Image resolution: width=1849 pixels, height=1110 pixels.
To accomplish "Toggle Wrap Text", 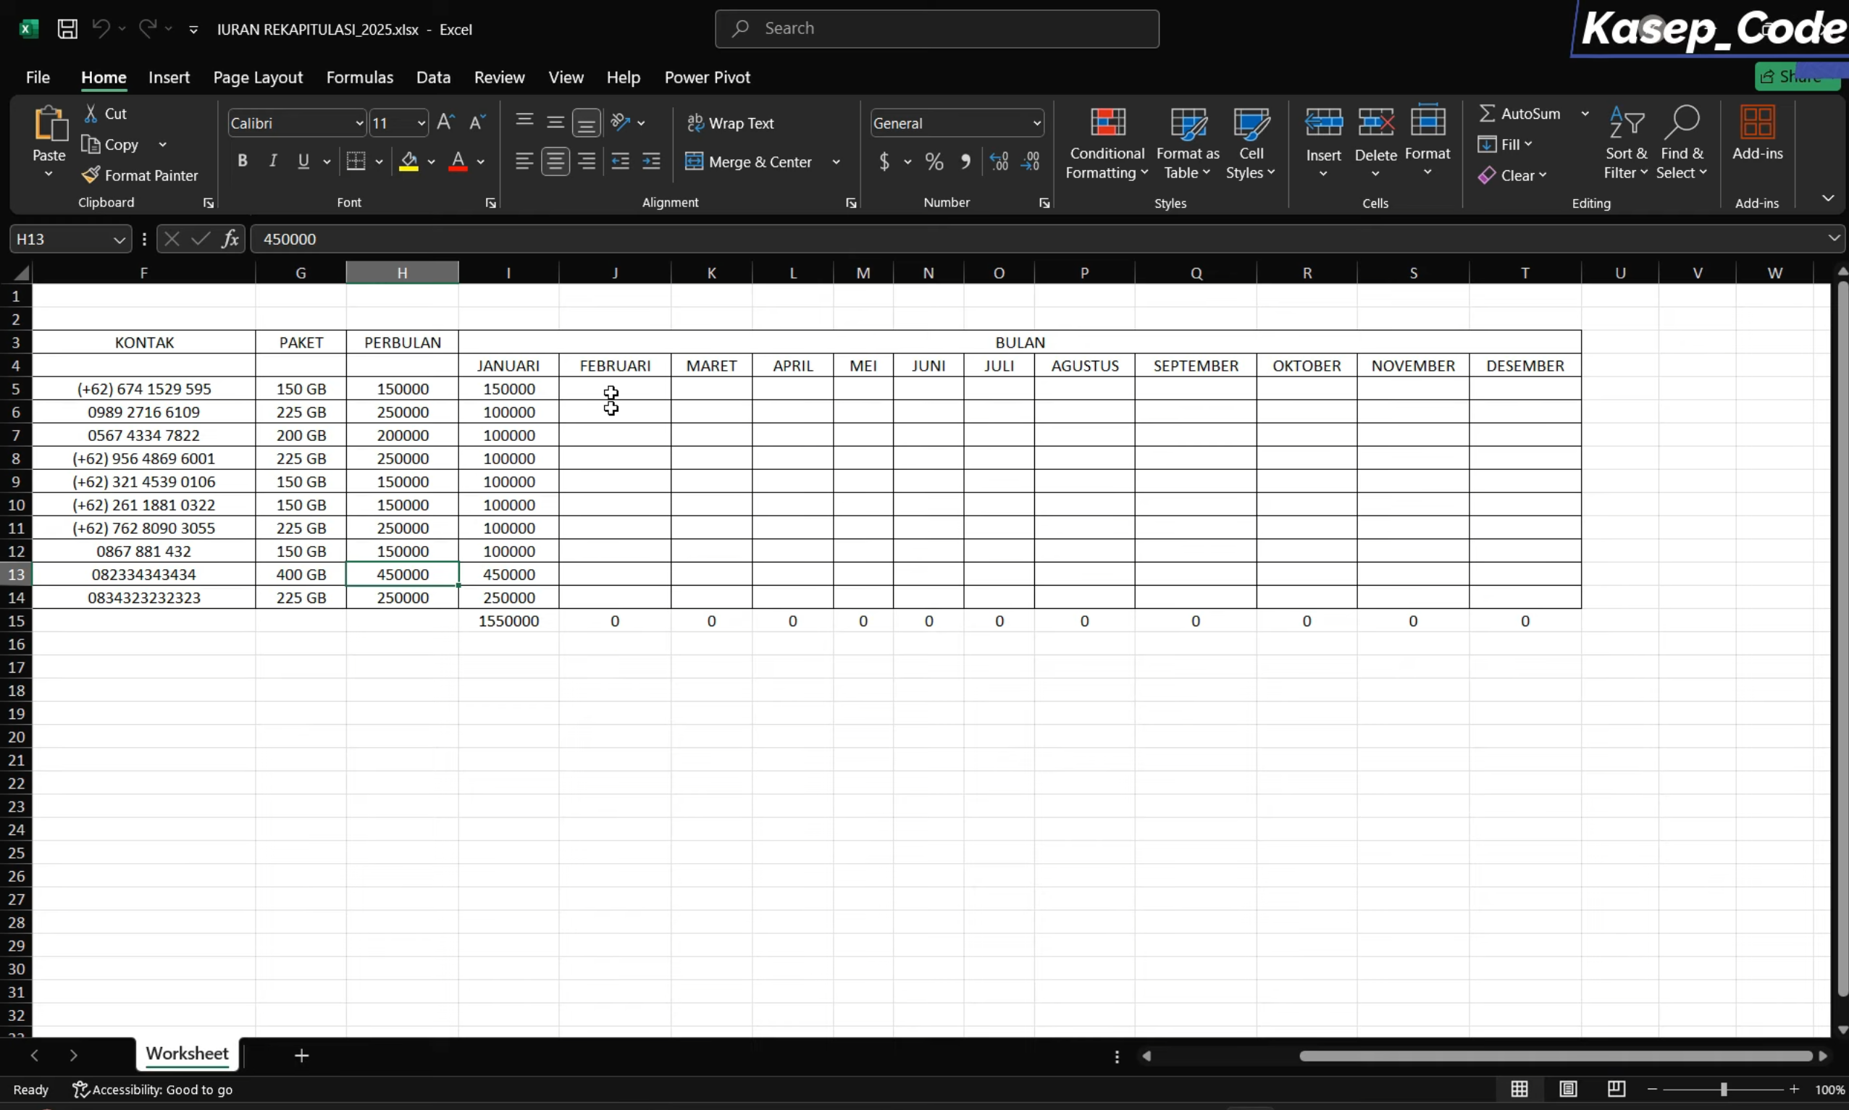I will pyautogui.click(x=730, y=122).
